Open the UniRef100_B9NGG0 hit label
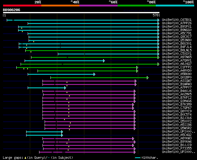This screenshot has height=160, width=197. (x=177, y=30)
